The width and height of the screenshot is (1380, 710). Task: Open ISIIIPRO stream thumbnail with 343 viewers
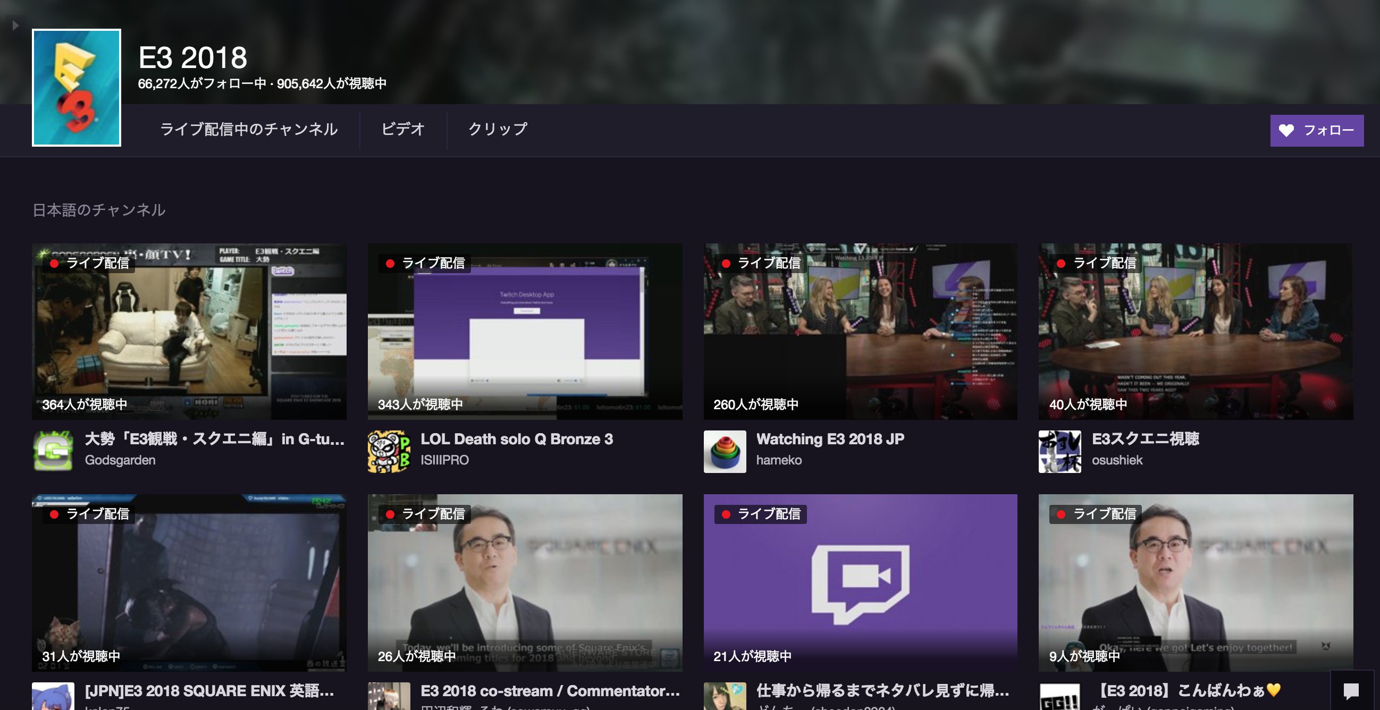525,332
